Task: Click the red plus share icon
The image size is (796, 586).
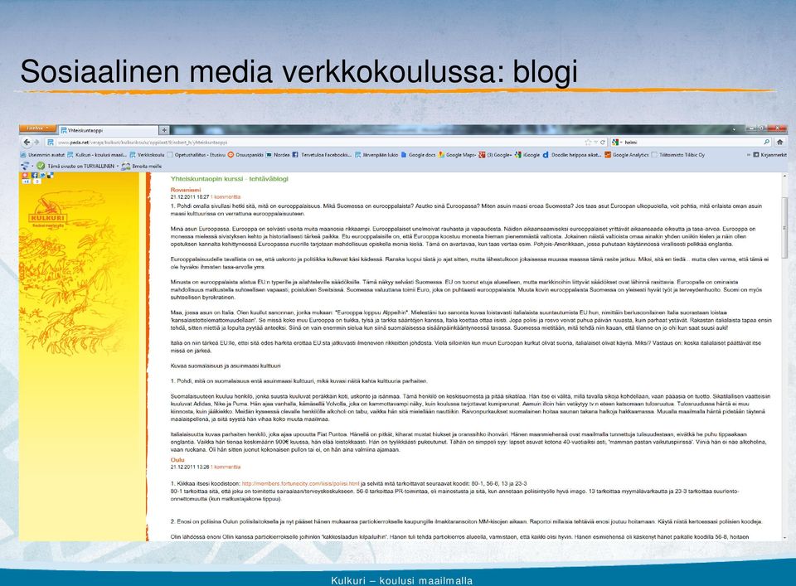Action: [x=27, y=175]
